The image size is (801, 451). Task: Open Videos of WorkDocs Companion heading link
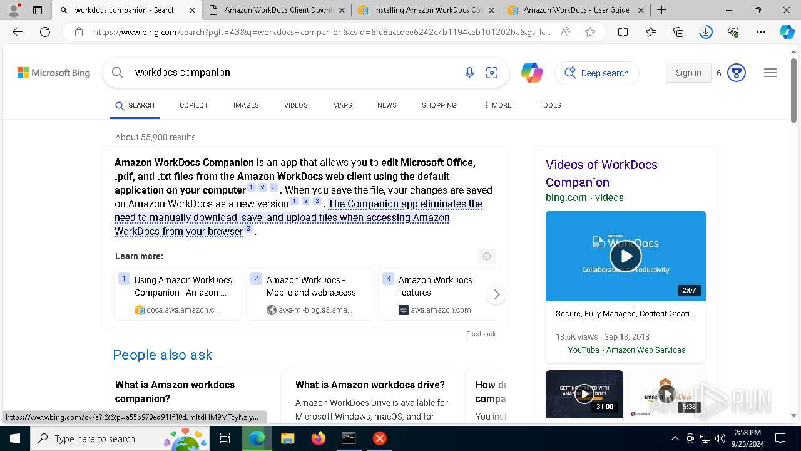(601, 174)
